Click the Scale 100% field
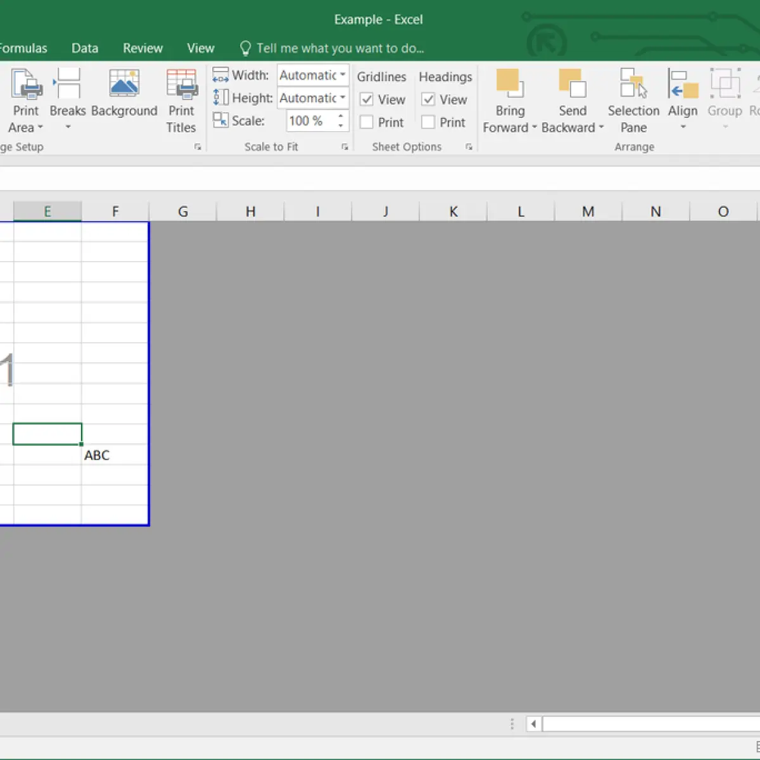 310,120
